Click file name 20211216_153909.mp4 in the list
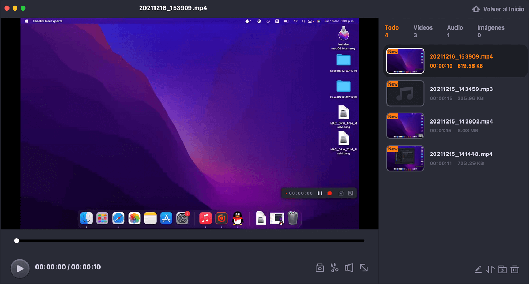 click(x=461, y=56)
